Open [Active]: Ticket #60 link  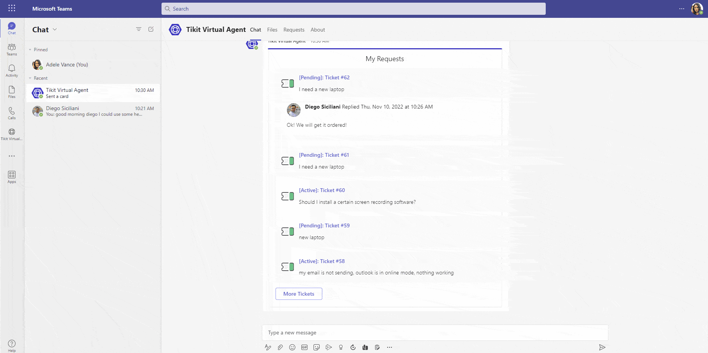tap(322, 190)
